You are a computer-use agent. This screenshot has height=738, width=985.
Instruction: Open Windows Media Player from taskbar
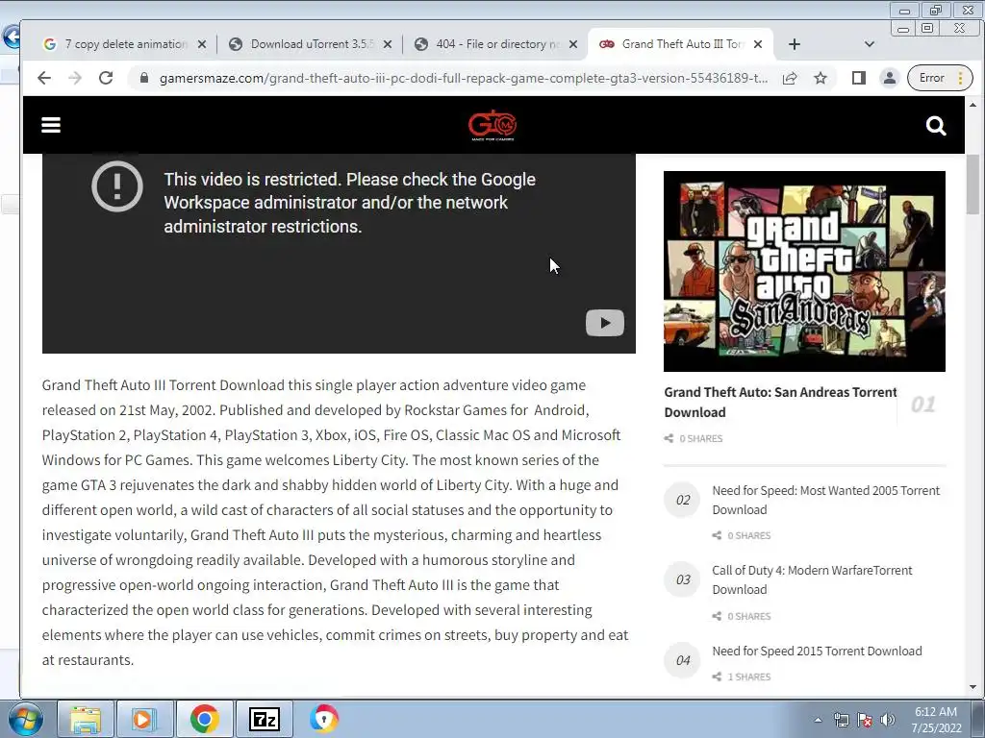(144, 719)
